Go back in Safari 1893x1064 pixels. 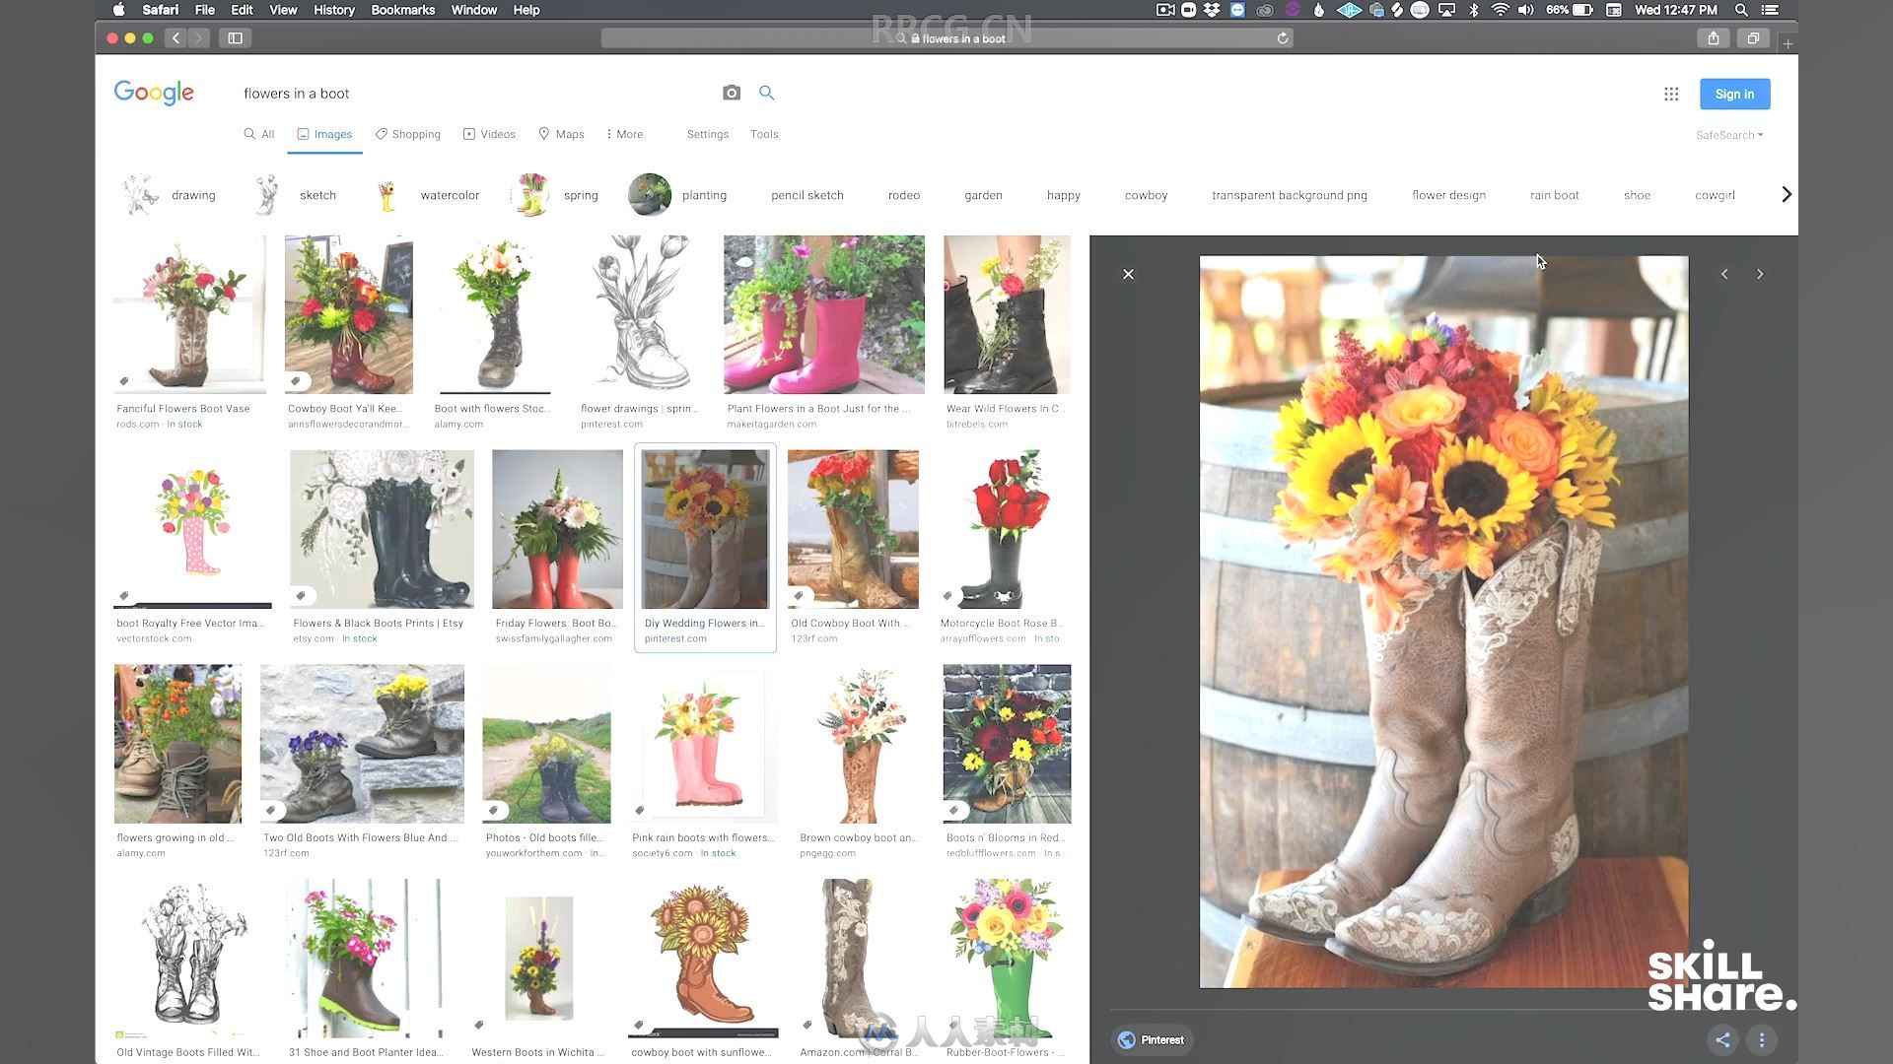coord(176,38)
